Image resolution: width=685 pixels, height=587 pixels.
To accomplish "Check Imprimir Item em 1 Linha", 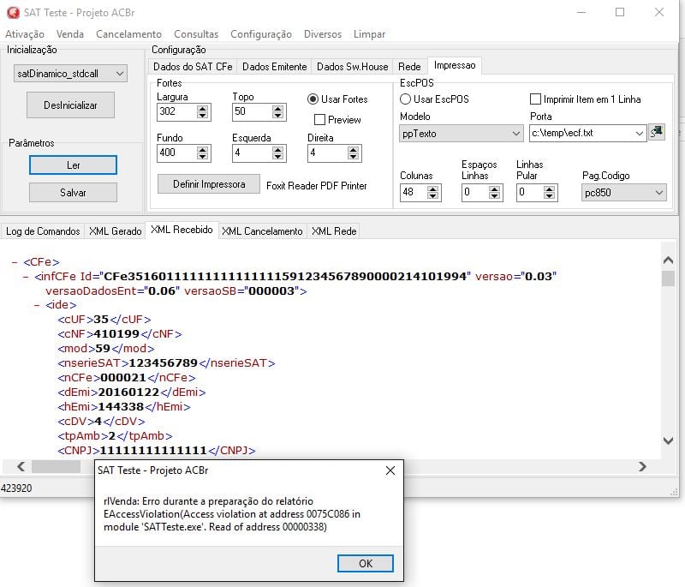I will [x=535, y=99].
